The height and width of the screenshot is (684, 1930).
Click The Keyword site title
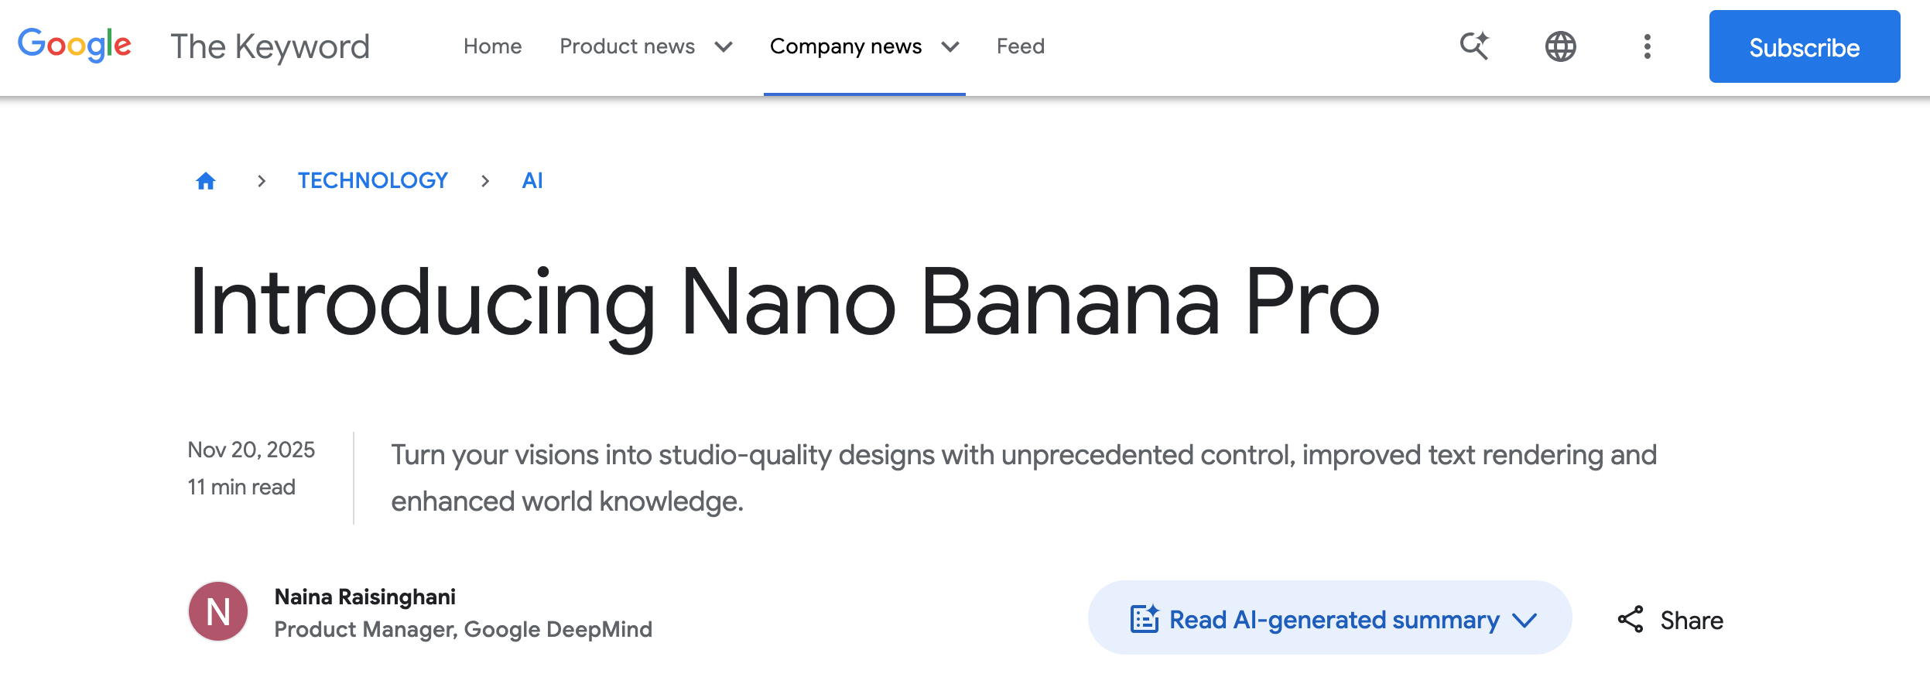pyautogui.click(x=270, y=46)
